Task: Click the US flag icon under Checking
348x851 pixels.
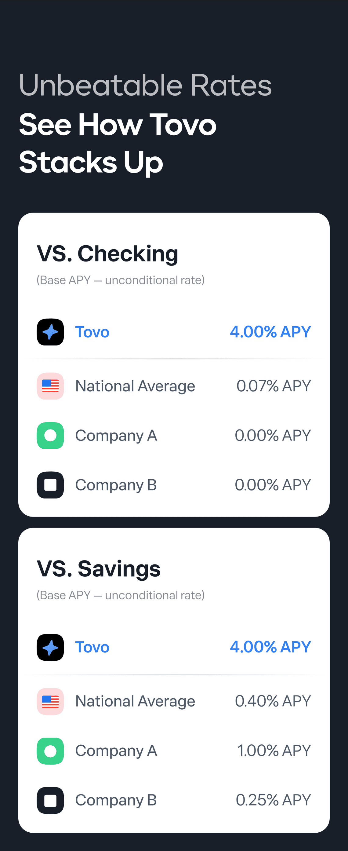Action: [x=50, y=386]
